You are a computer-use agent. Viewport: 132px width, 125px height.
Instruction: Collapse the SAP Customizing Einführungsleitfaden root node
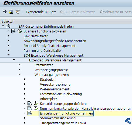coord(3,26)
